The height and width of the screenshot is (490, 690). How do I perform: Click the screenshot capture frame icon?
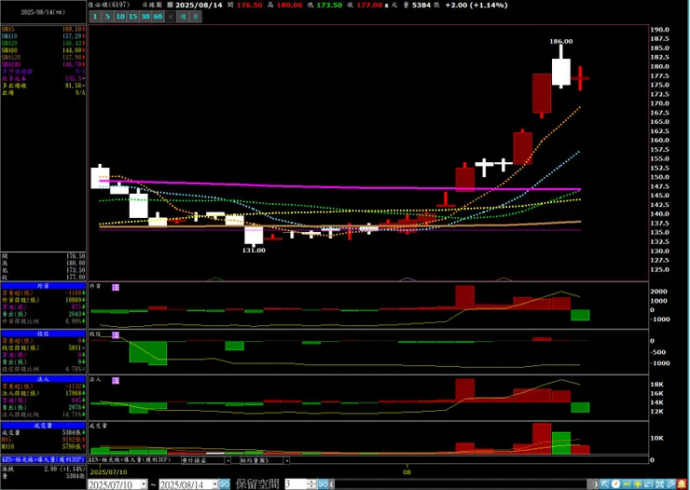tap(659, 484)
